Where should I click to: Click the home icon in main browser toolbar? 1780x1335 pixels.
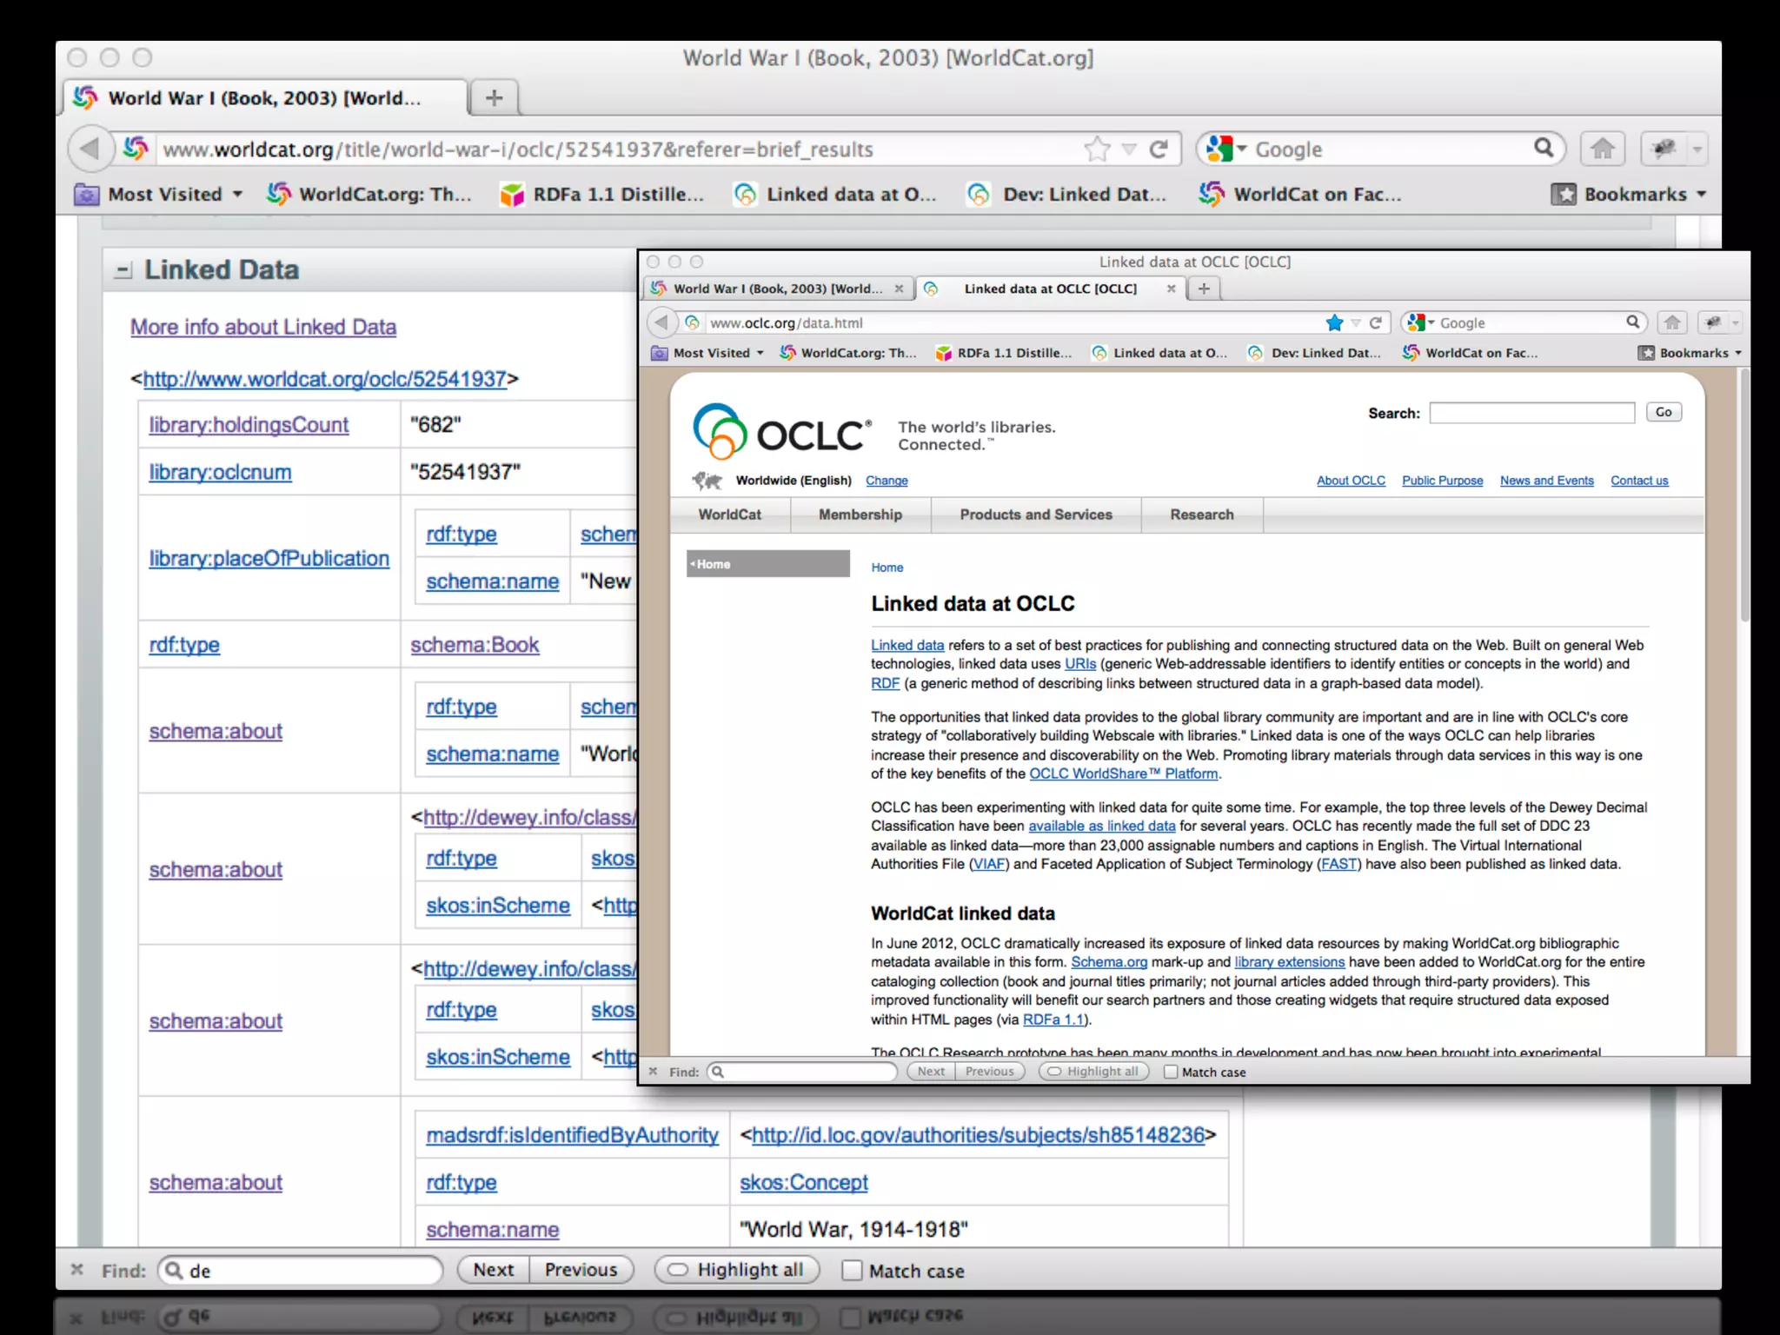coord(1603,149)
